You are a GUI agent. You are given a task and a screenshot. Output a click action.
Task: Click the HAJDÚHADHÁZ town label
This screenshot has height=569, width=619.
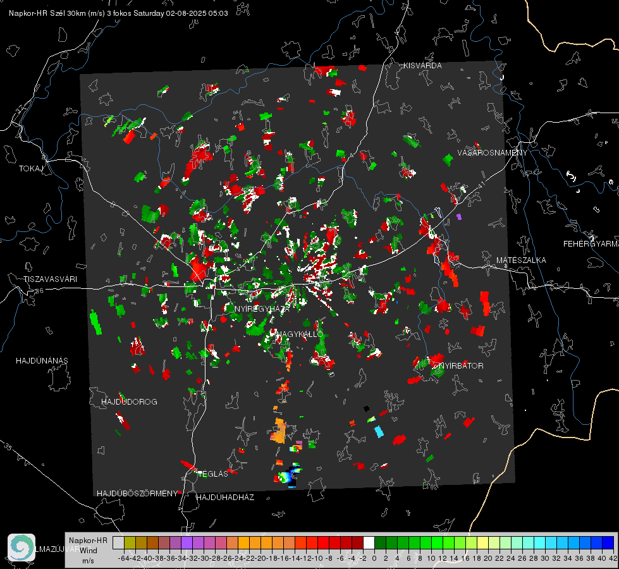point(225,497)
